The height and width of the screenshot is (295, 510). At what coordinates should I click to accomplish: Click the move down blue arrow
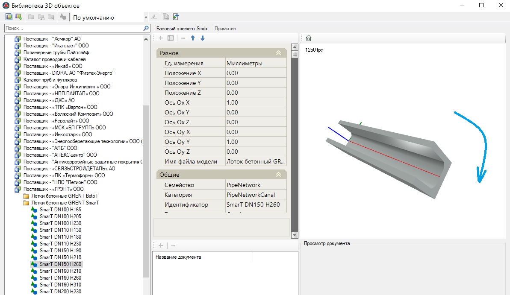point(203,38)
